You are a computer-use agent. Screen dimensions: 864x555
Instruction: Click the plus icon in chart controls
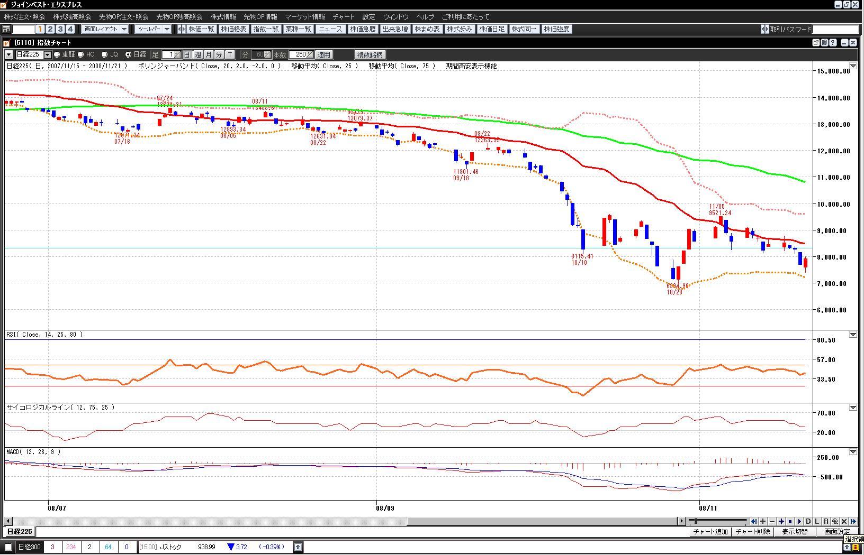pyautogui.click(x=763, y=521)
